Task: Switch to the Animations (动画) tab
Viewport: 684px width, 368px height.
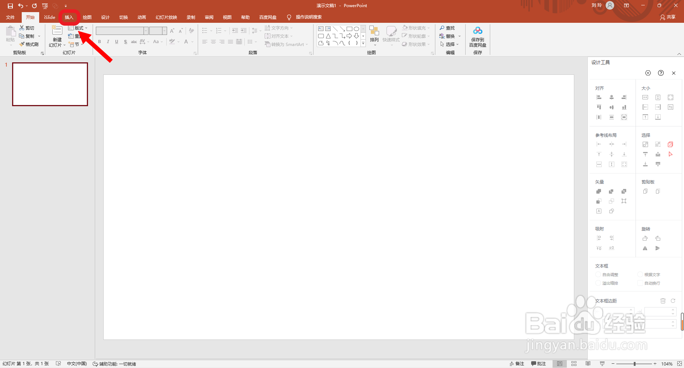Action: (142, 17)
